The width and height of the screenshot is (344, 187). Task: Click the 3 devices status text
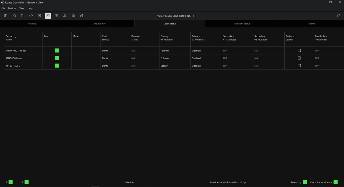[x=129, y=182]
